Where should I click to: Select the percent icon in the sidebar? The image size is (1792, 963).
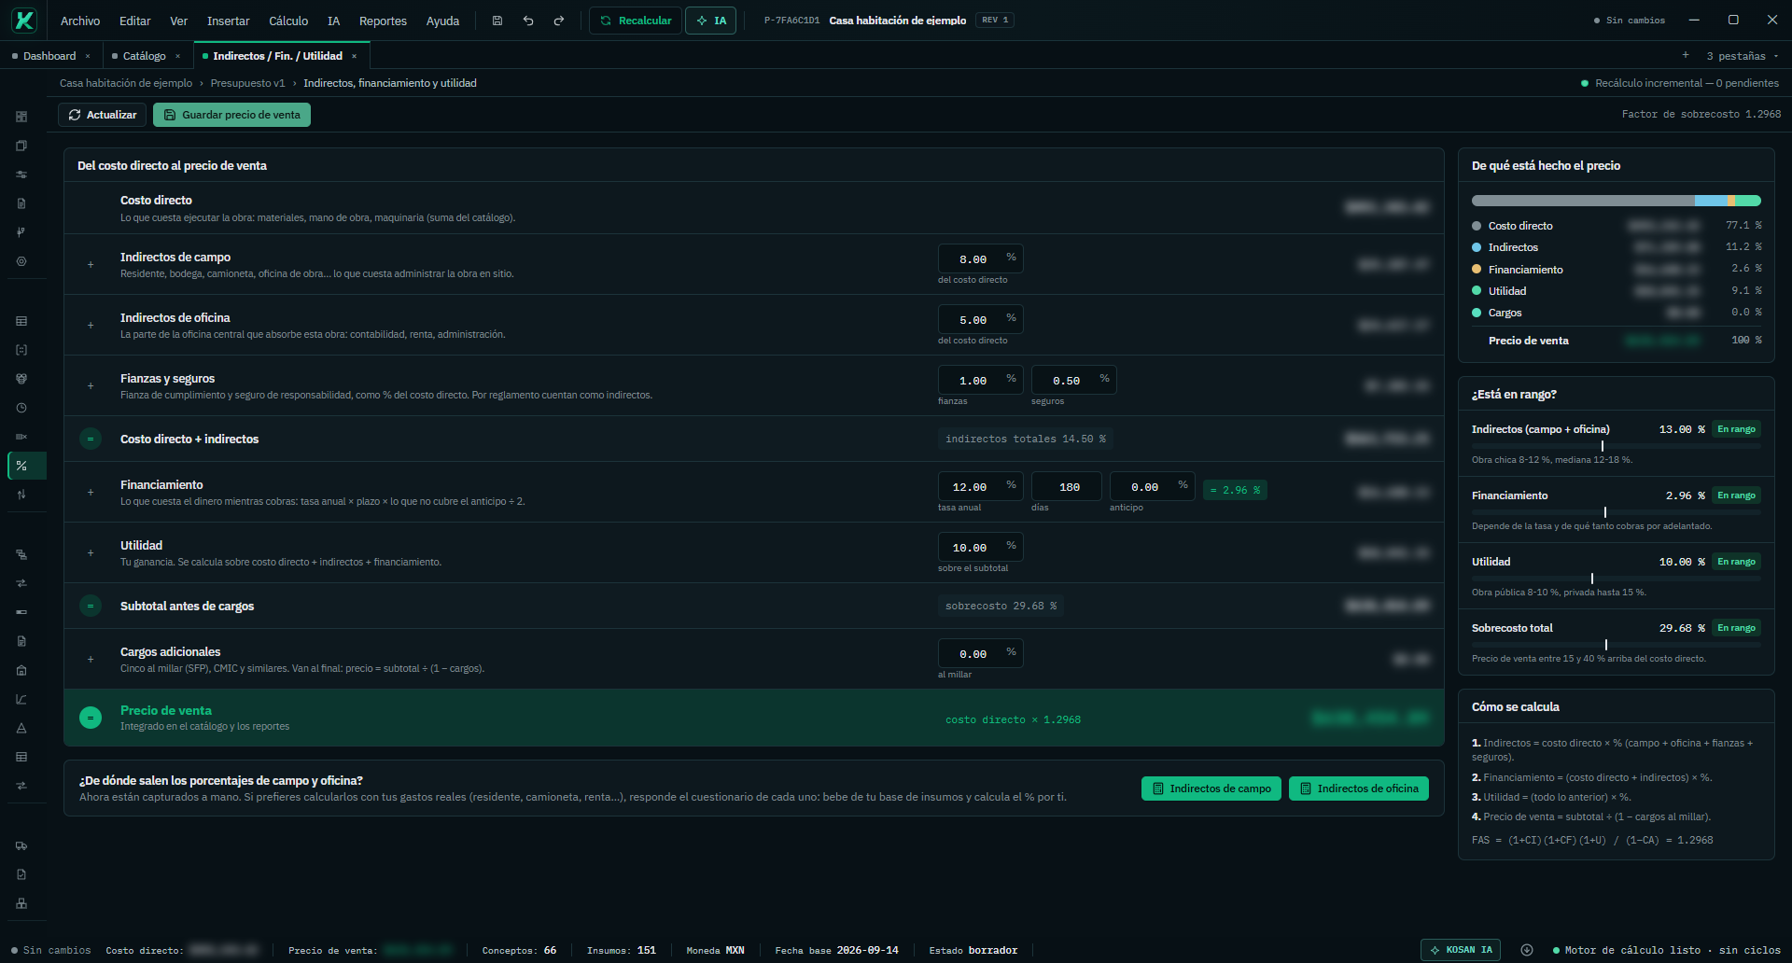pyautogui.click(x=21, y=466)
